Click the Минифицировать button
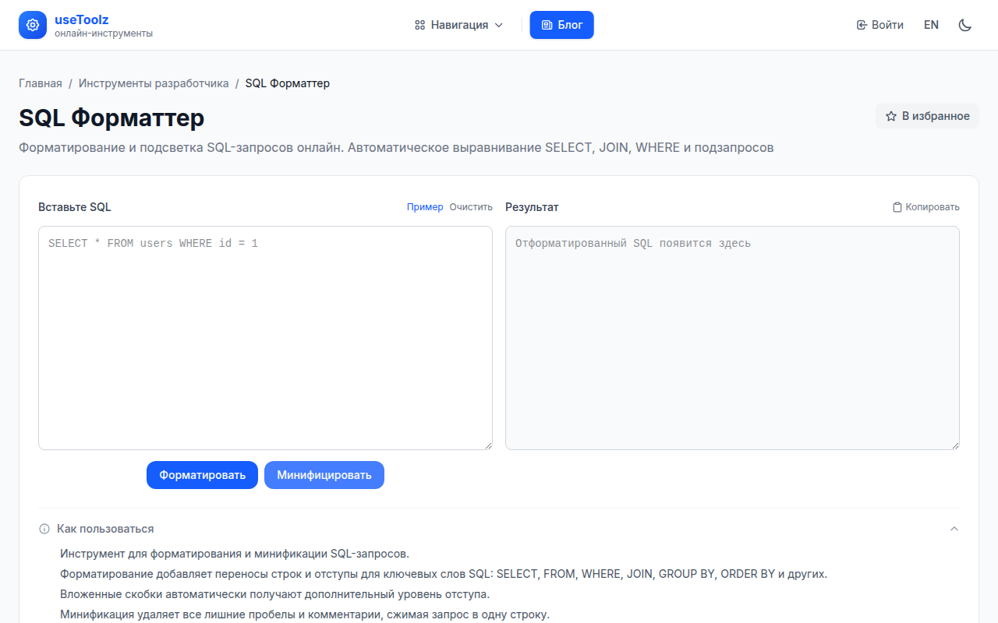The width and height of the screenshot is (998, 623). [324, 475]
